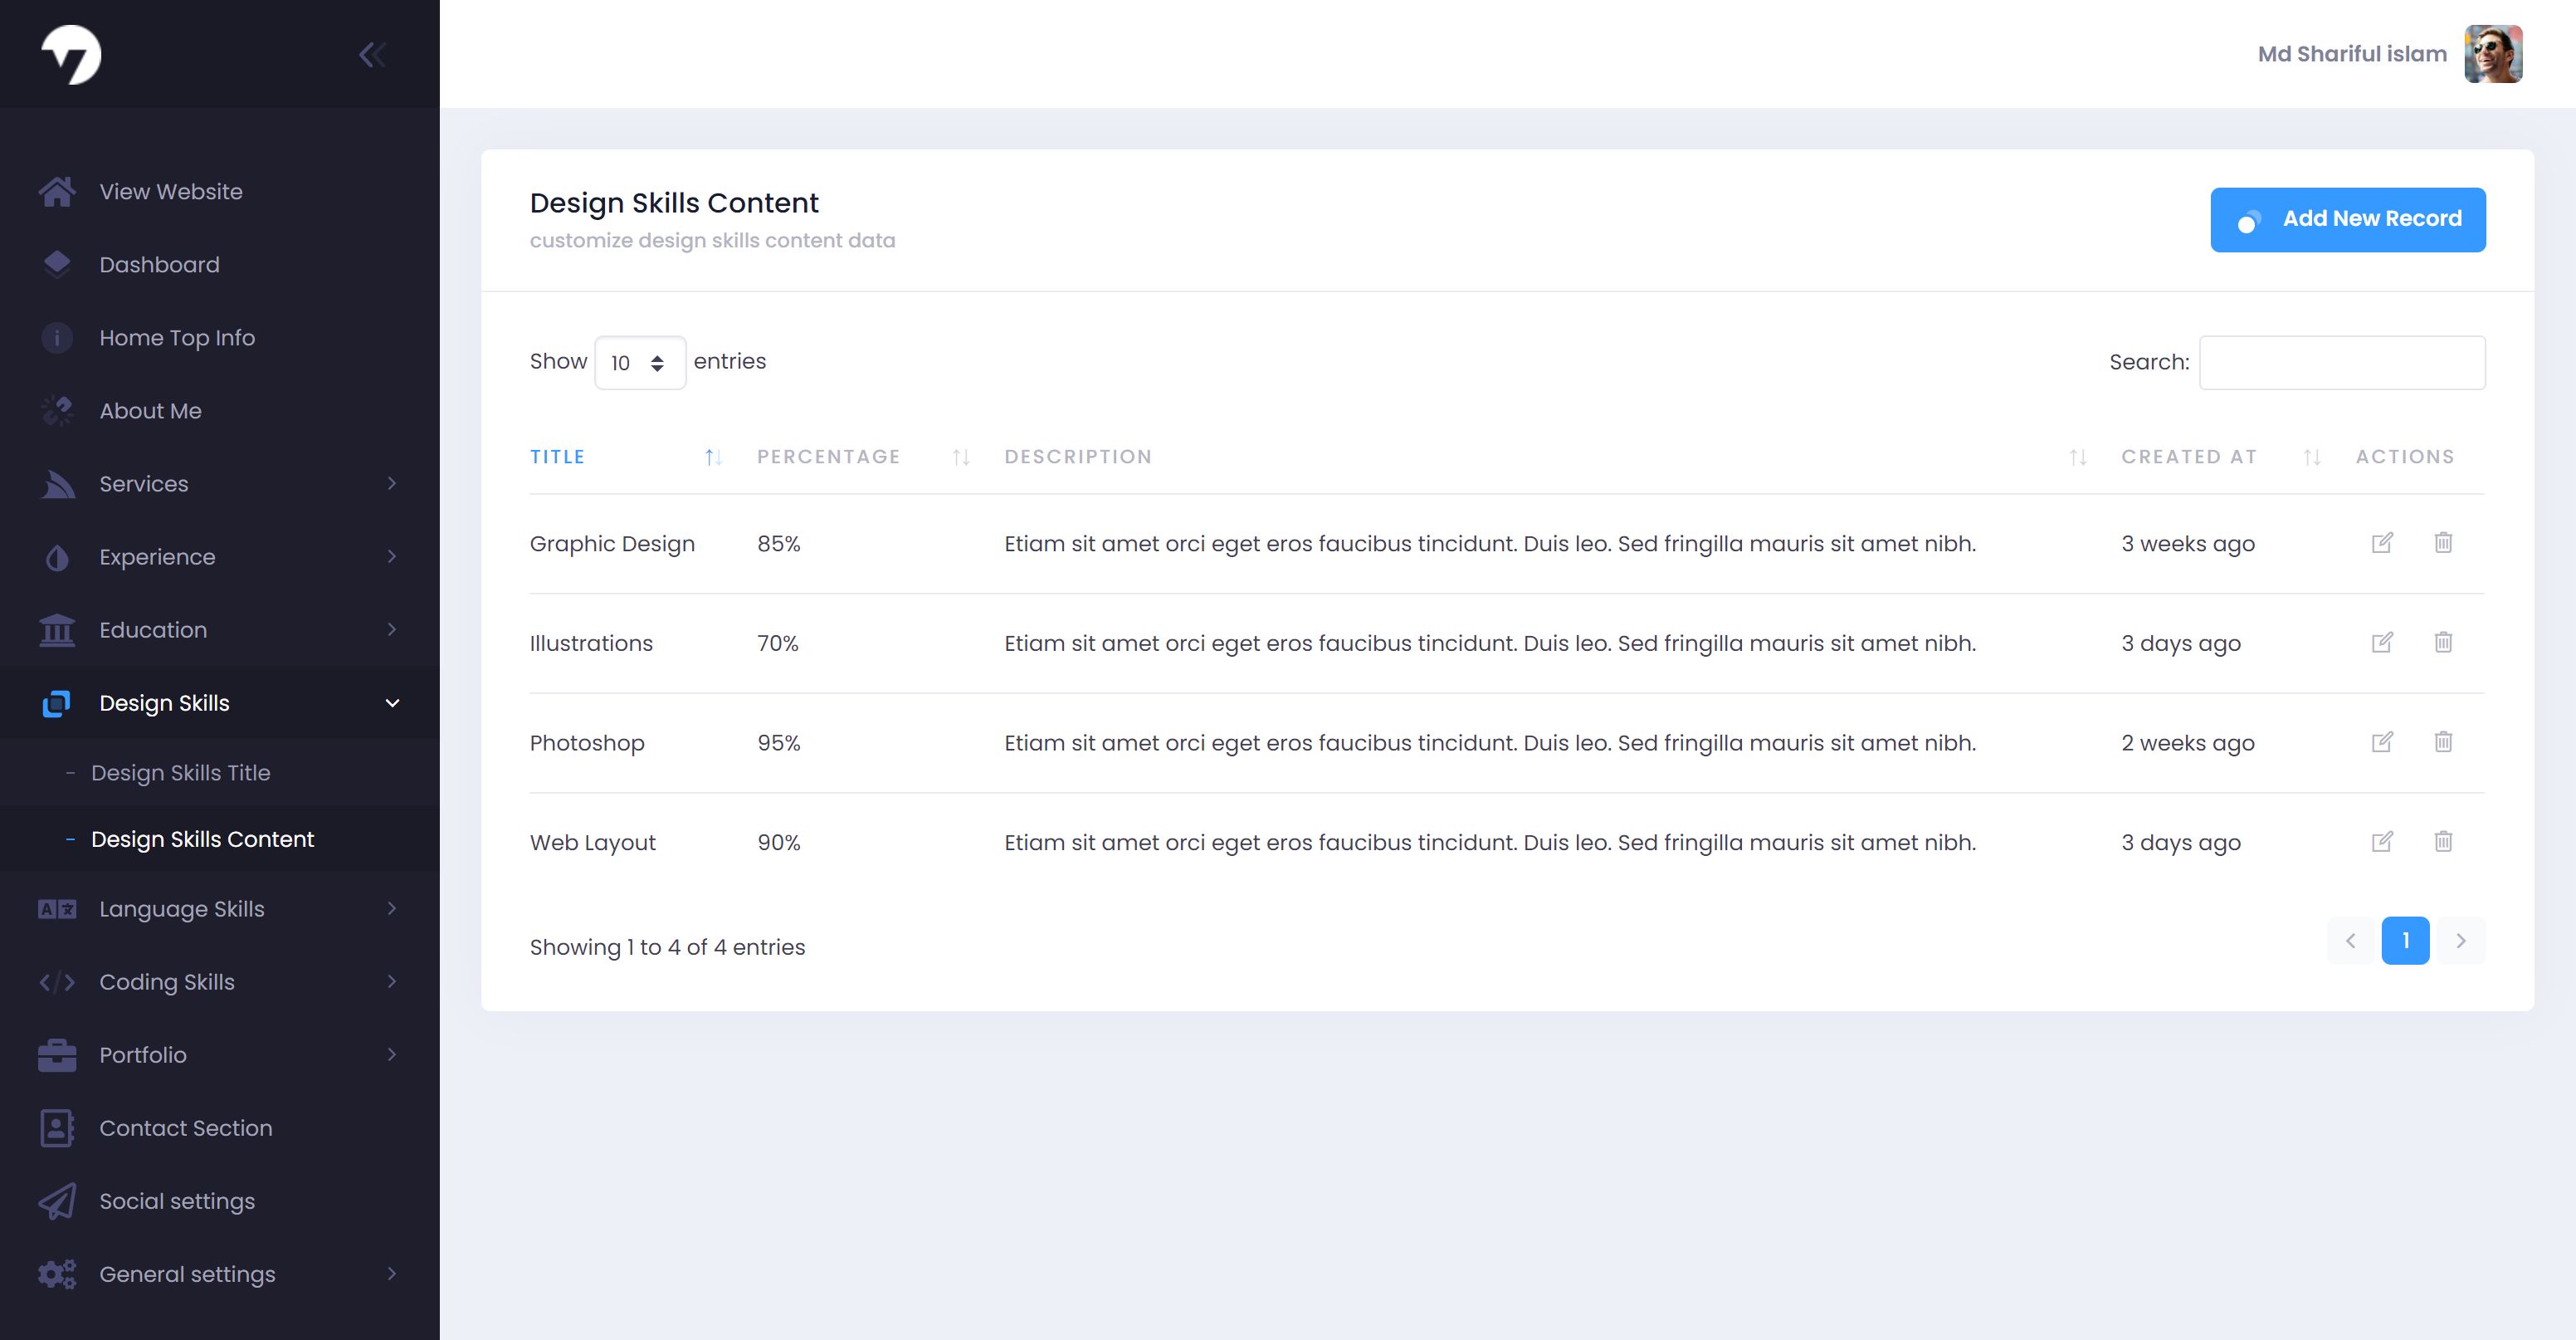
Task: Expand the General settings submenu chevron
Action: (x=392, y=1274)
